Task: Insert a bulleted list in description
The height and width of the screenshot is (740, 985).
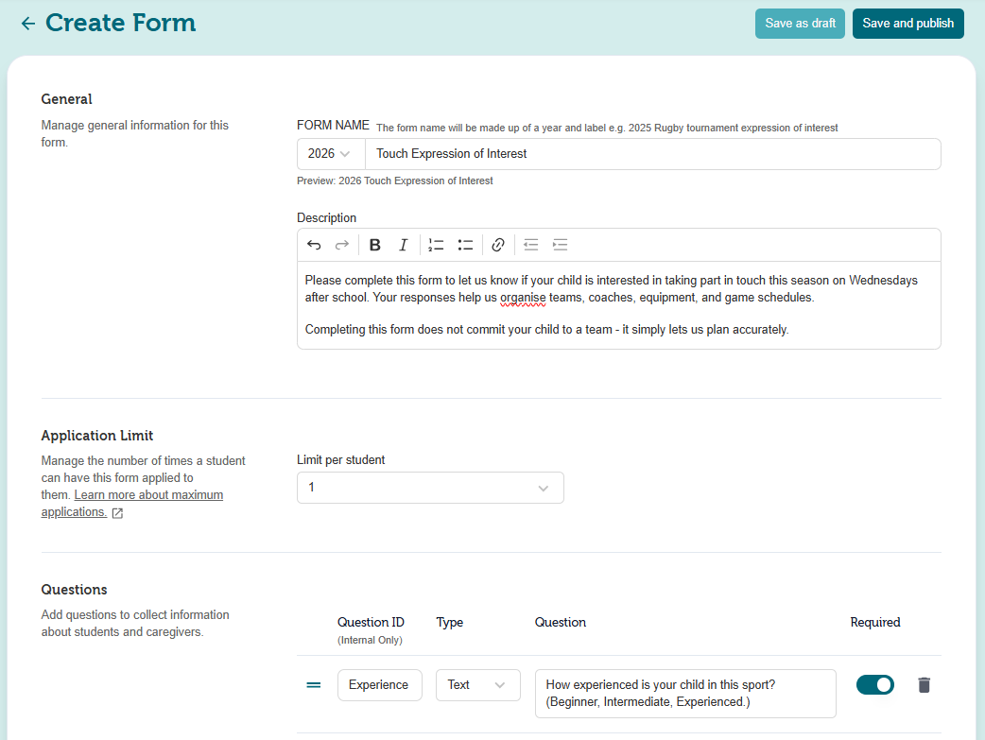Action: [x=465, y=245]
